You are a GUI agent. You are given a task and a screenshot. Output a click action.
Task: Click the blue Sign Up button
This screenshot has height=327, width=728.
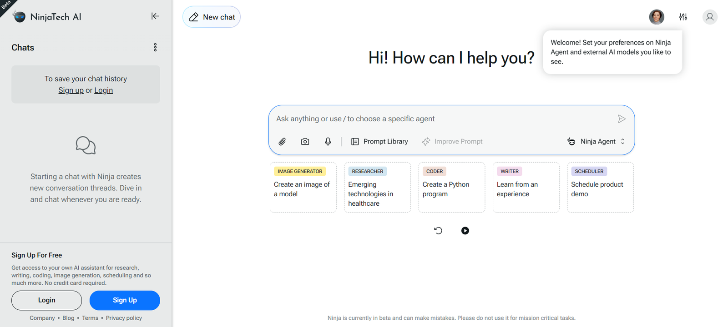click(x=125, y=300)
